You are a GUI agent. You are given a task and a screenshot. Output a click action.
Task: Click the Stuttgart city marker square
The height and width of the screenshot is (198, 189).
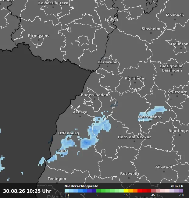pos(177,96)
